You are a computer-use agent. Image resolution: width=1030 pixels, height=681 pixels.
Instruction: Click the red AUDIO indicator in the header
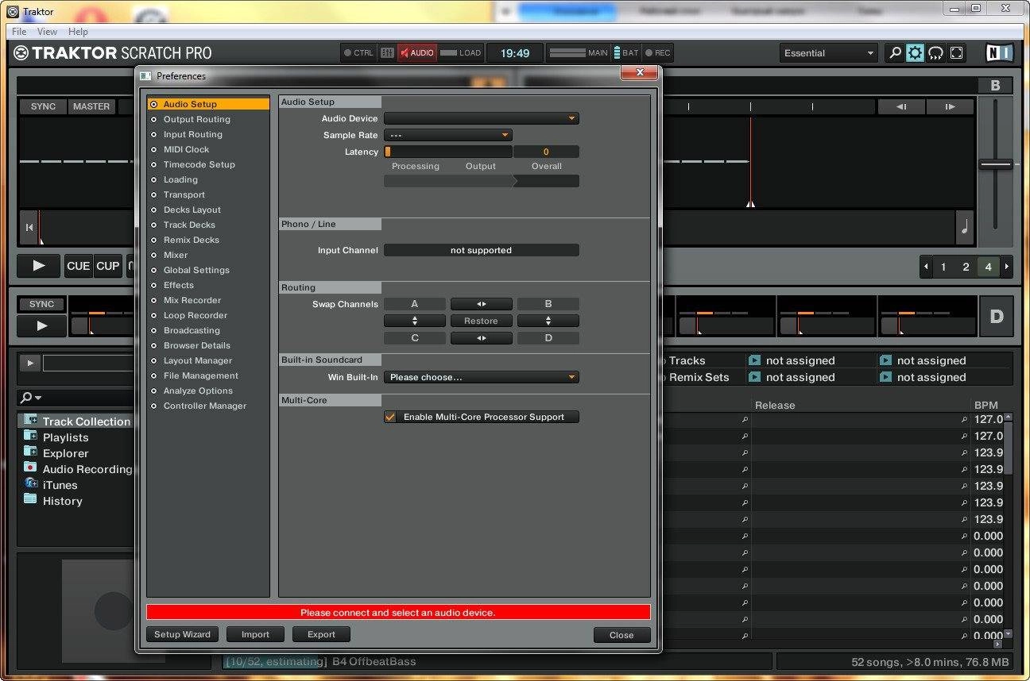click(x=416, y=53)
